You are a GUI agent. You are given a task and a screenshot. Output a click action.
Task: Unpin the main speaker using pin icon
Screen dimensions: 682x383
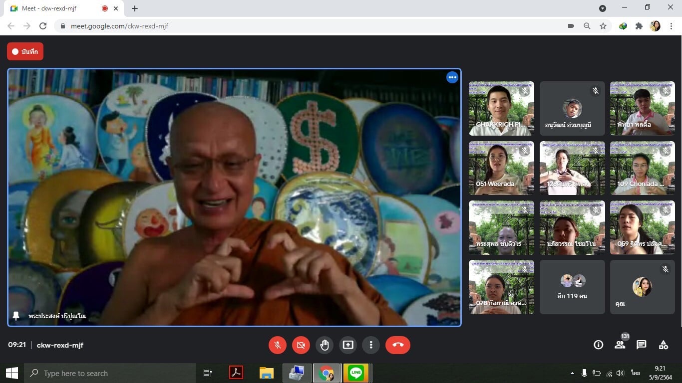coord(16,316)
